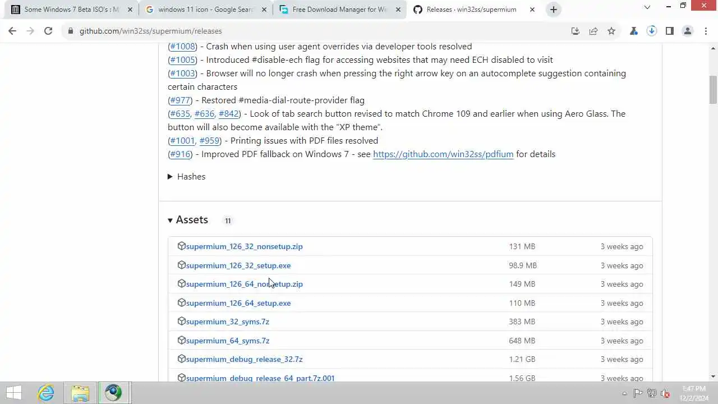Open the tab search chevron
The width and height of the screenshot is (718, 404).
click(647, 7)
